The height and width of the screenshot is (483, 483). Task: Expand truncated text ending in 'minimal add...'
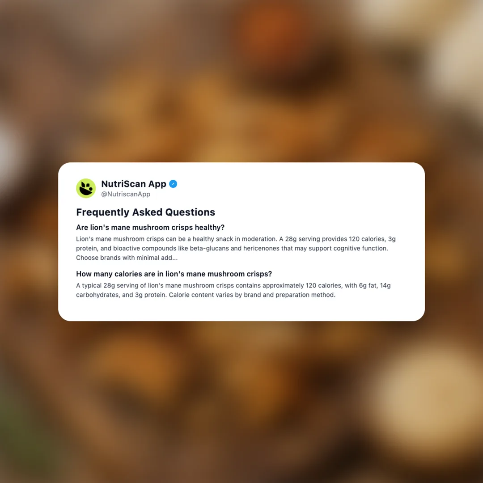[127, 258]
